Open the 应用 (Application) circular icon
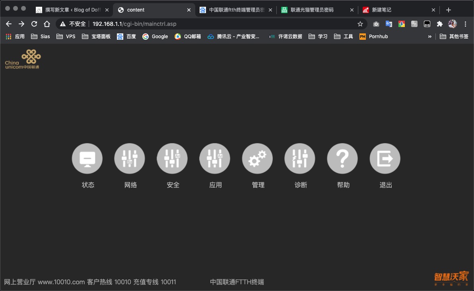 [x=215, y=158]
